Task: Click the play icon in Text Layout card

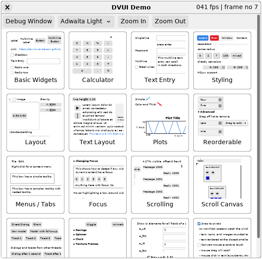Action: [x=77, y=108]
